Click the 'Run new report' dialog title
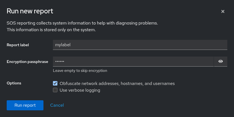 pos(30,11)
